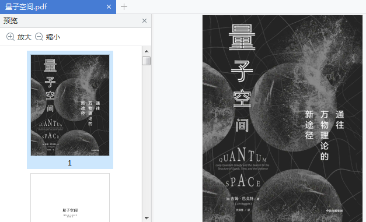Click the thumbnail scrollbar up arrow
Viewport: 366px width, 222px height.
[147, 51]
